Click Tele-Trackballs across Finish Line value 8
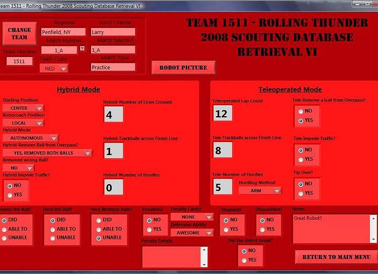The image size is (378, 274). pyautogui.click(x=223, y=150)
